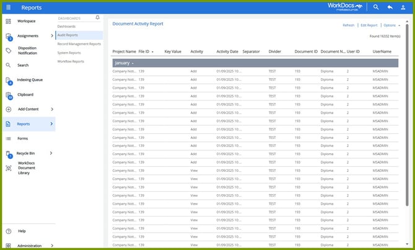Click the Add Content plus icon

point(9,109)
